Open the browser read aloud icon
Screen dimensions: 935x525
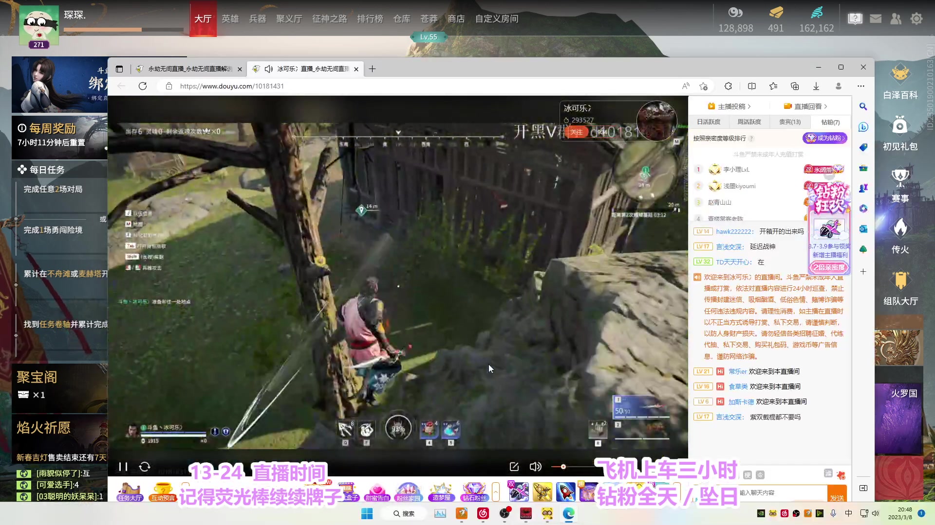coord(686,86)
